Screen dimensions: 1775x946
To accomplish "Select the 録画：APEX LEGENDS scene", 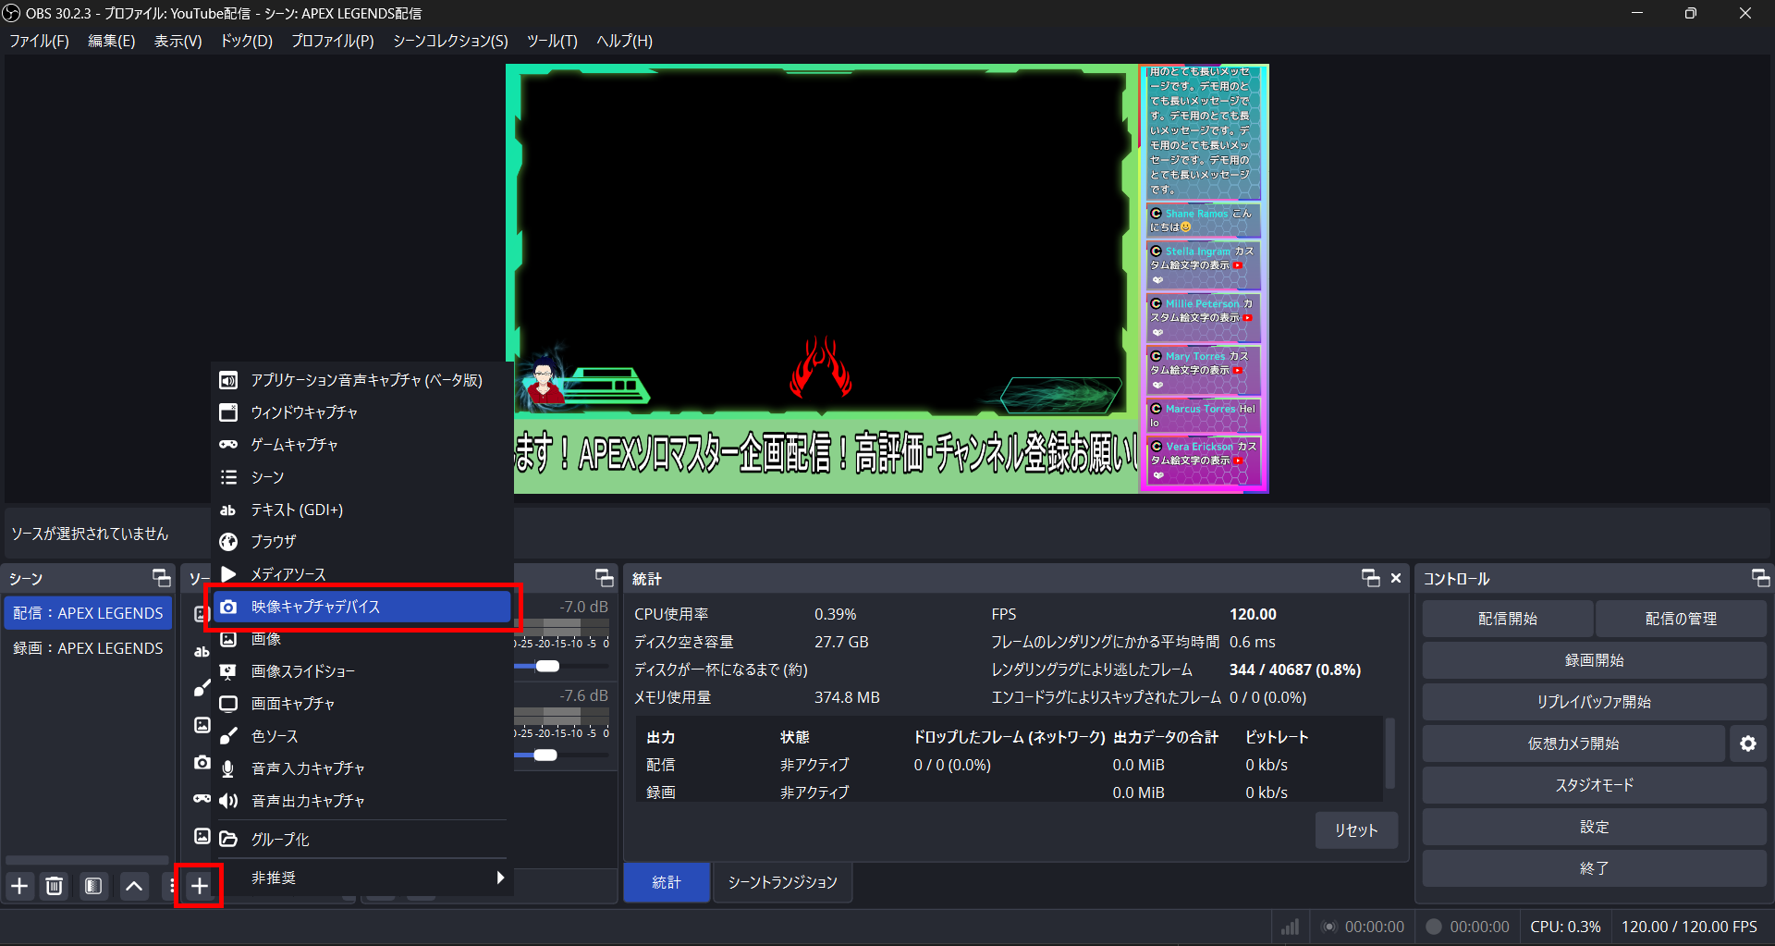I will pyautogui.click(x=88, y=647).
